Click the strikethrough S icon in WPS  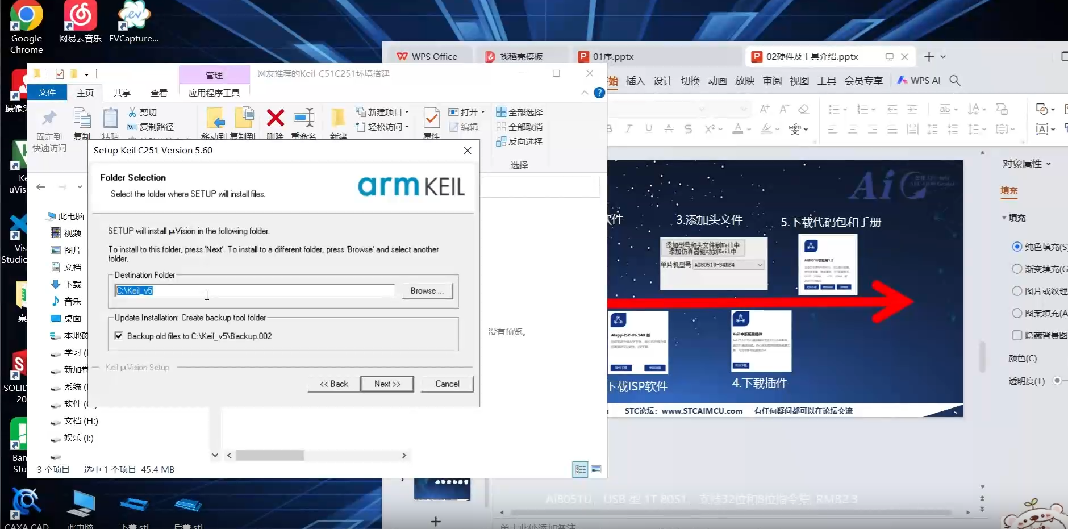(x=688, y=129)
